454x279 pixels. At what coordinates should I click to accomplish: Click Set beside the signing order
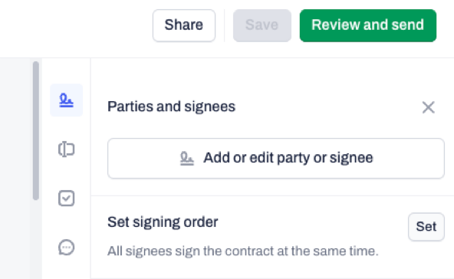coord(426,227)
